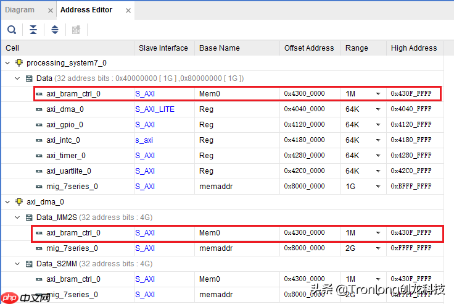Sort by the Slave Interface column header
This screenshot has width=454, height=304.
(165, 48)
